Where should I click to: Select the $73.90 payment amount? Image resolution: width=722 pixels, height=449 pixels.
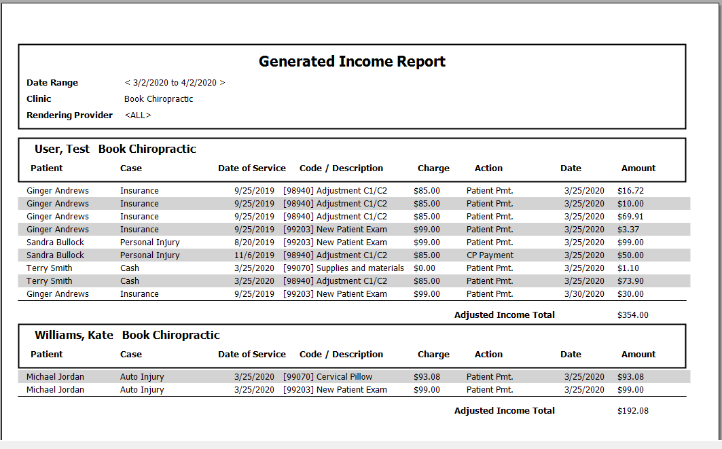tap(630, 281)
